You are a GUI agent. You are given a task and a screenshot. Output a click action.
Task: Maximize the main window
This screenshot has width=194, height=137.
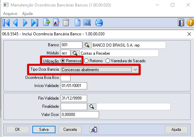[x=173, y=5]
